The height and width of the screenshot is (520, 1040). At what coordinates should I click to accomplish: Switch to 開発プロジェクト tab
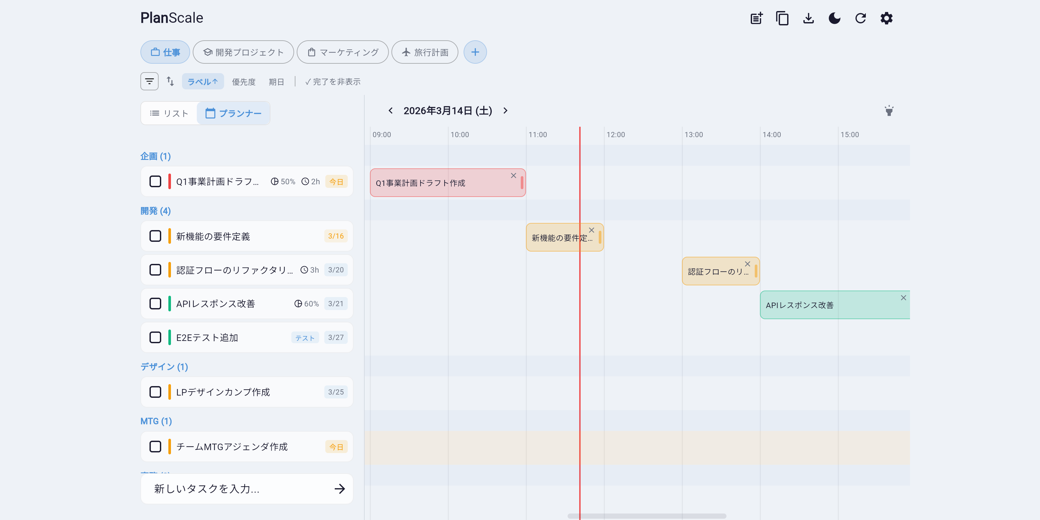pyautogui.click(x=243, y=52)
